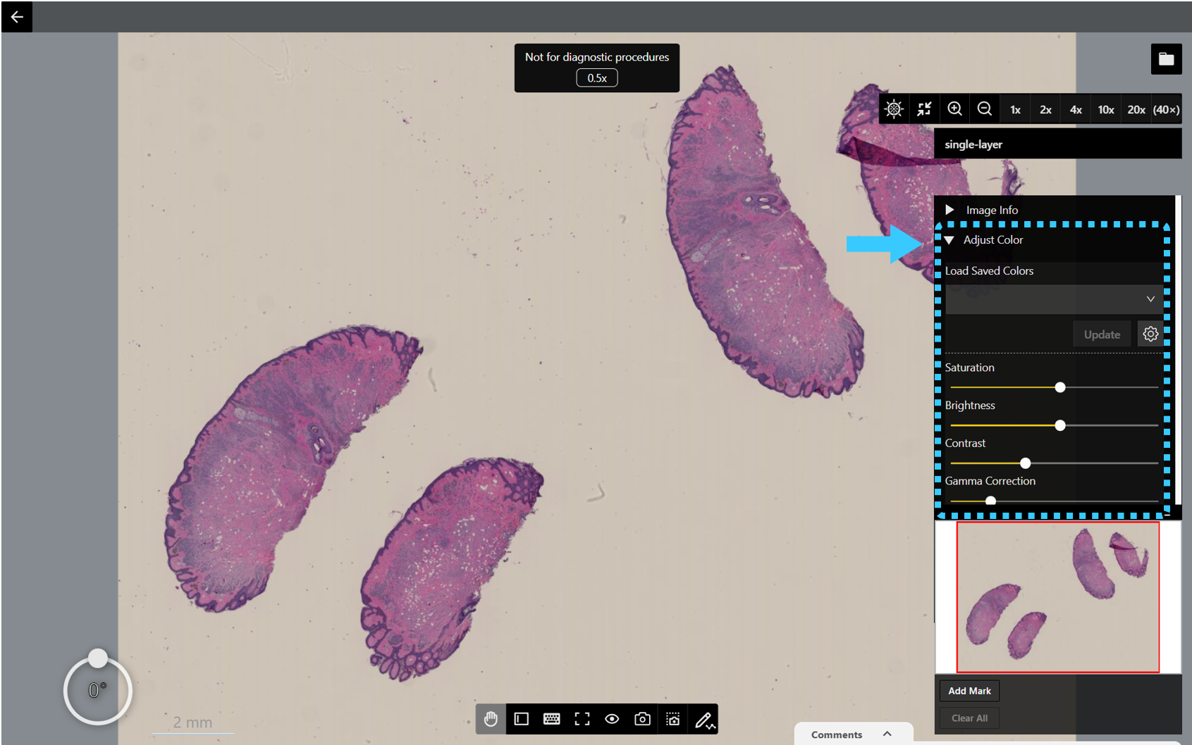
Task: Enter full screen with the brackets icon
Action: point(582,719)
